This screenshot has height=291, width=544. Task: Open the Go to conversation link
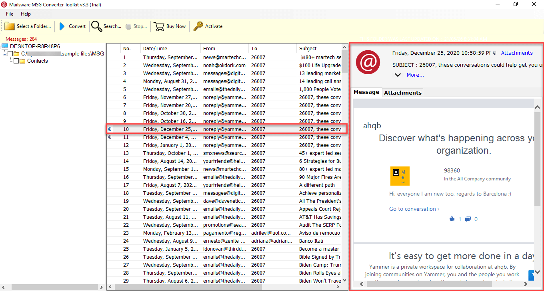[x=414, y=209]
